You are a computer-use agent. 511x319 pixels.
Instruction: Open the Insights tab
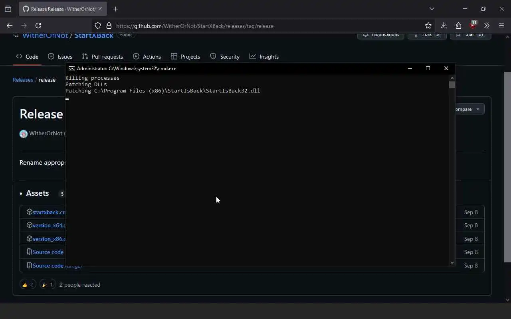264,57
